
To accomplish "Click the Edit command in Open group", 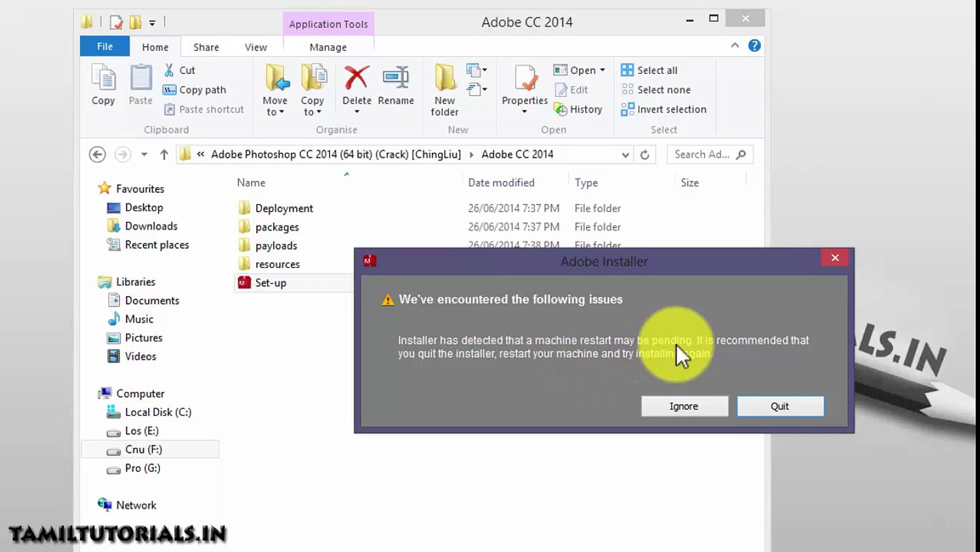I will pyautogui.click(x=572, y=90).
